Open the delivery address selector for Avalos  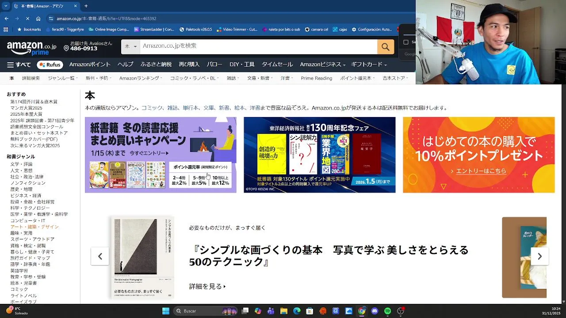pyautogui.click(x=88, y=46)
